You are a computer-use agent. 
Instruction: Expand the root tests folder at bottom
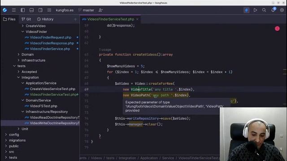(x=6, y=157)
